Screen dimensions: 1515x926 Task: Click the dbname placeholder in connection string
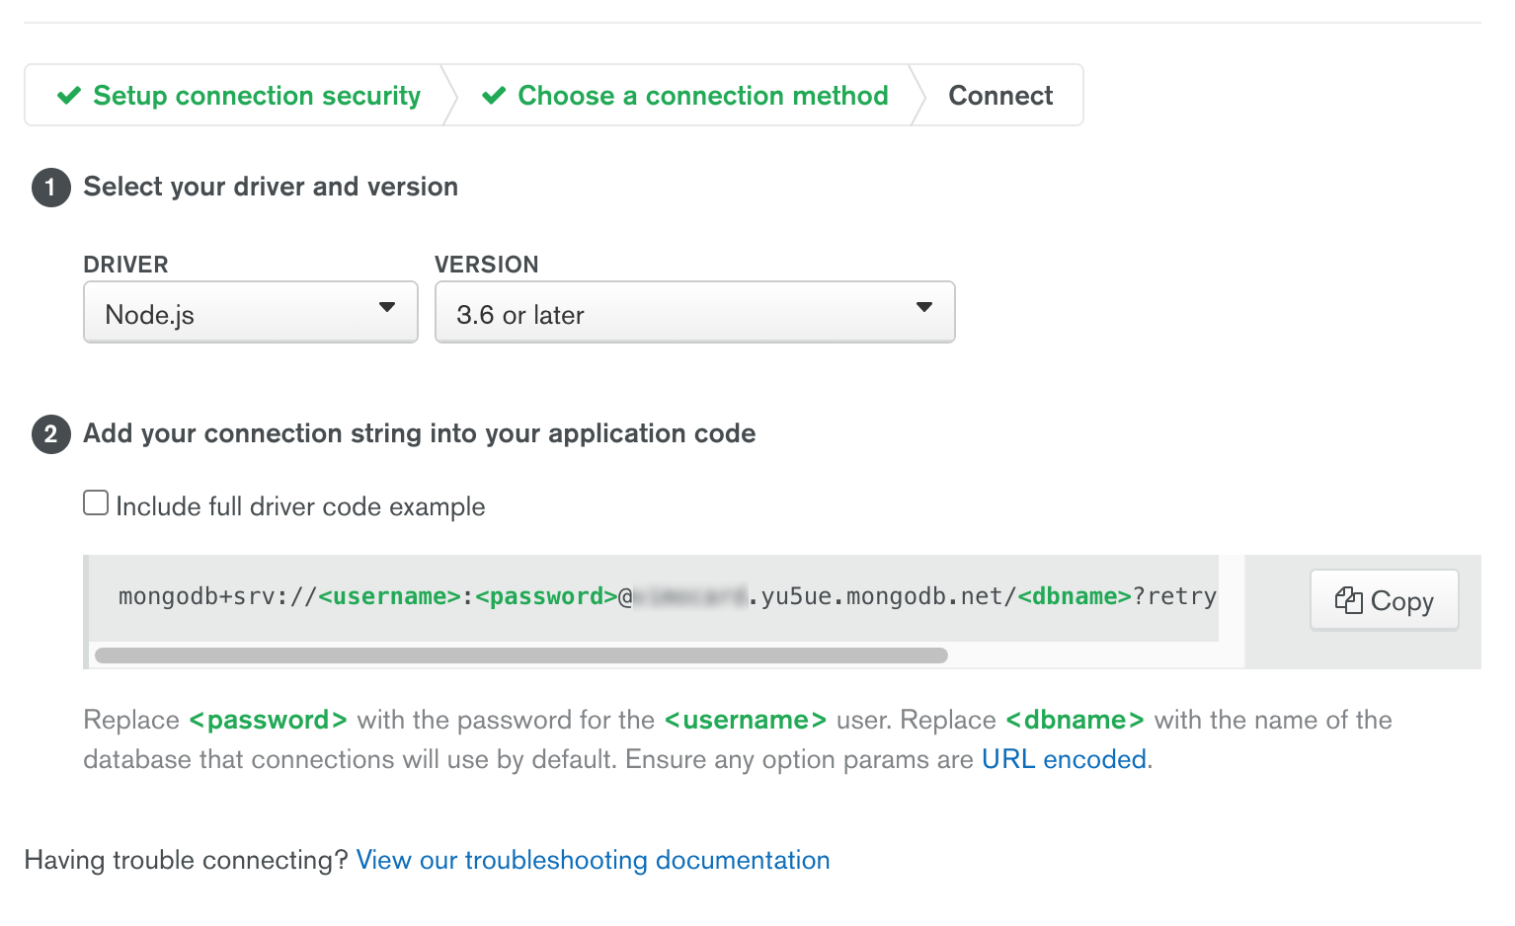(1074, 596)
